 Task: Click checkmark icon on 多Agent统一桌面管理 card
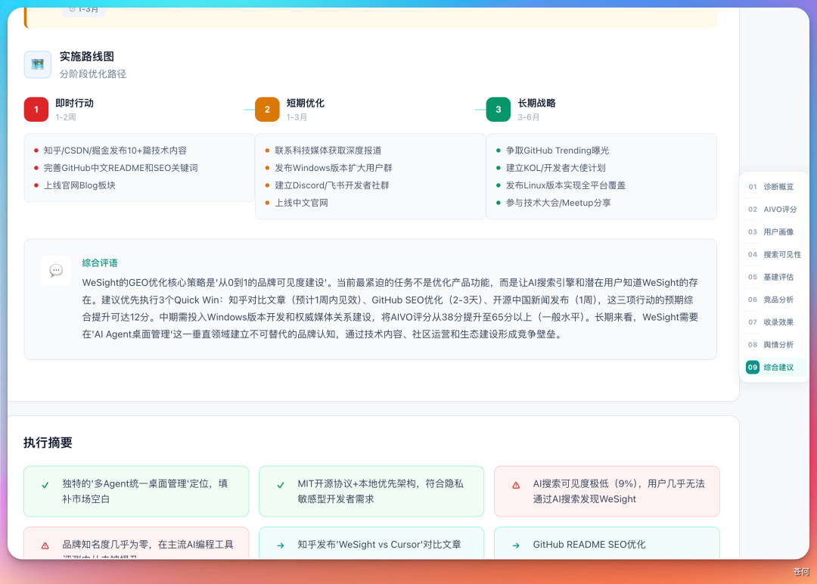point(45,485)
